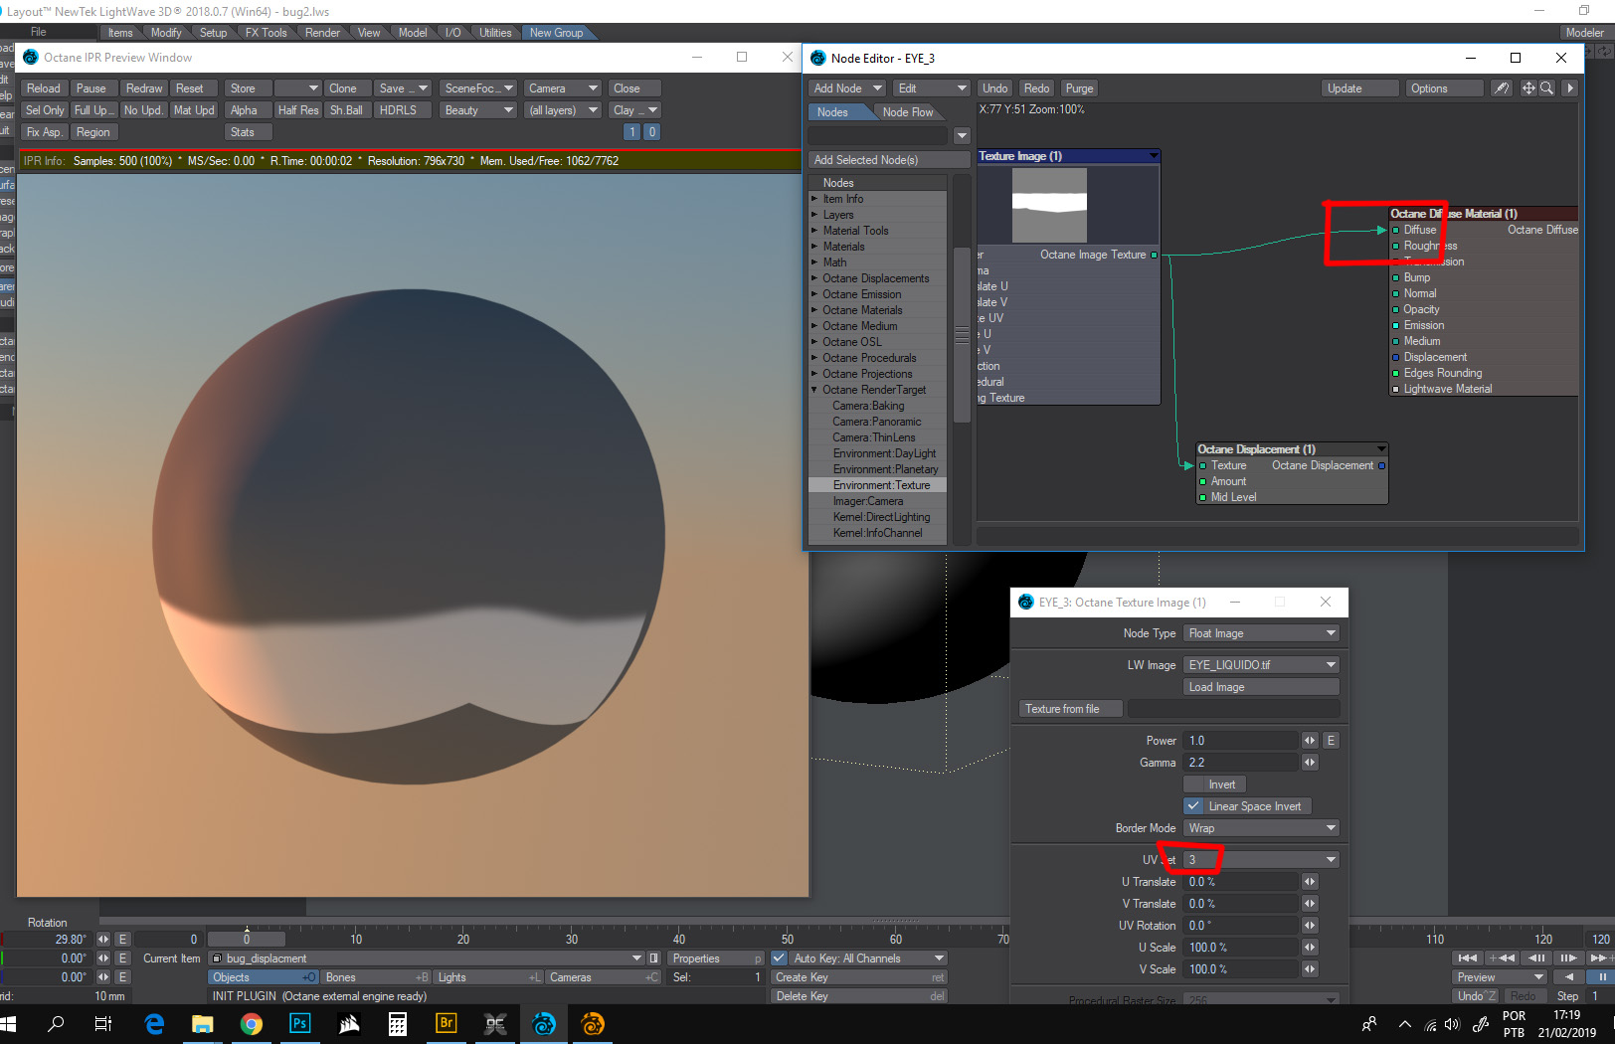
Task: Click the Load Image button
Action: 1261,687
